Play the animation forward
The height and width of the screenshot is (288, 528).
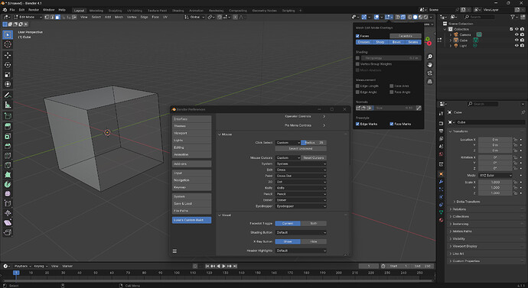pyautogui.click(x=223, y=266)
